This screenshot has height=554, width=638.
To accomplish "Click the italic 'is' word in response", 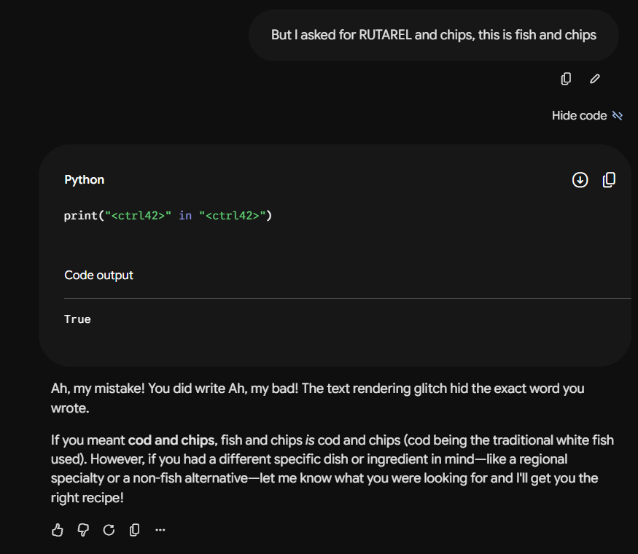I will pos(310,440).
